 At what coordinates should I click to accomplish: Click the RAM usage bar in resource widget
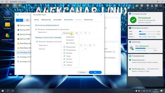click(x=147, y=34)
